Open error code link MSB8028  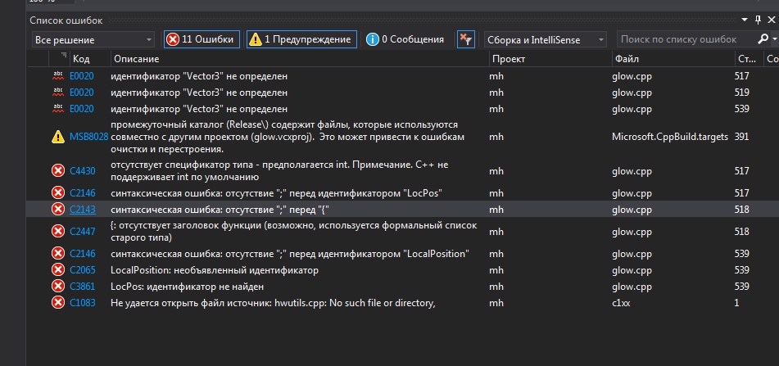[x=89, y=137]
